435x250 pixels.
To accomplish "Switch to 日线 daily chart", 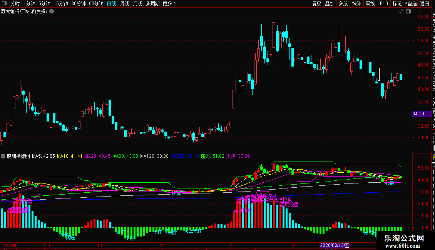I will (x=112, y=3).
